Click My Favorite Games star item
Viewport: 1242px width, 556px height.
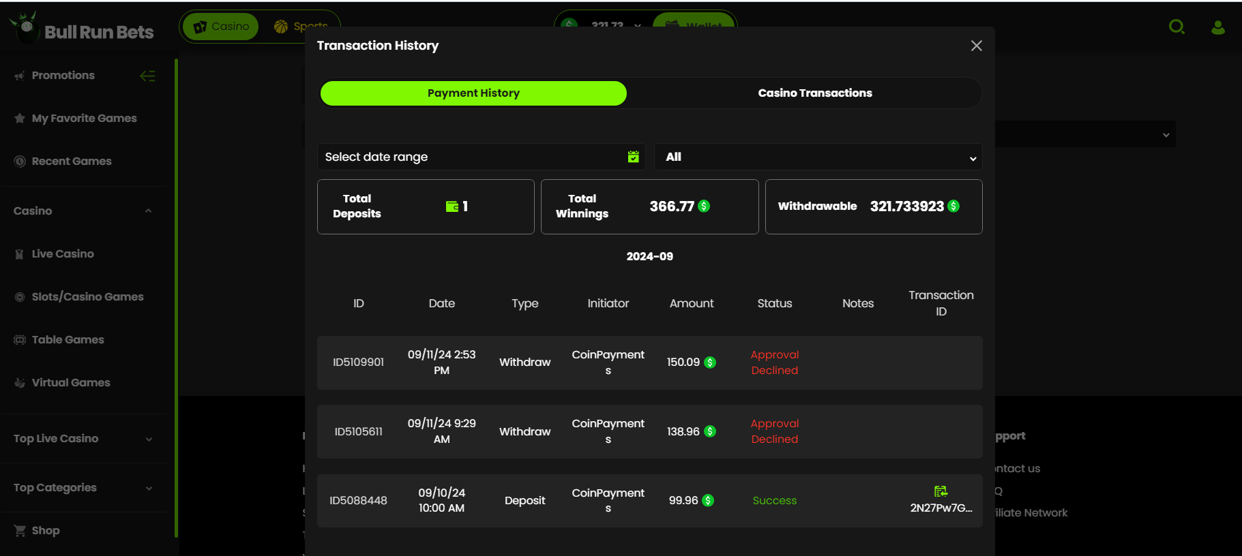(x=75, y=118)
